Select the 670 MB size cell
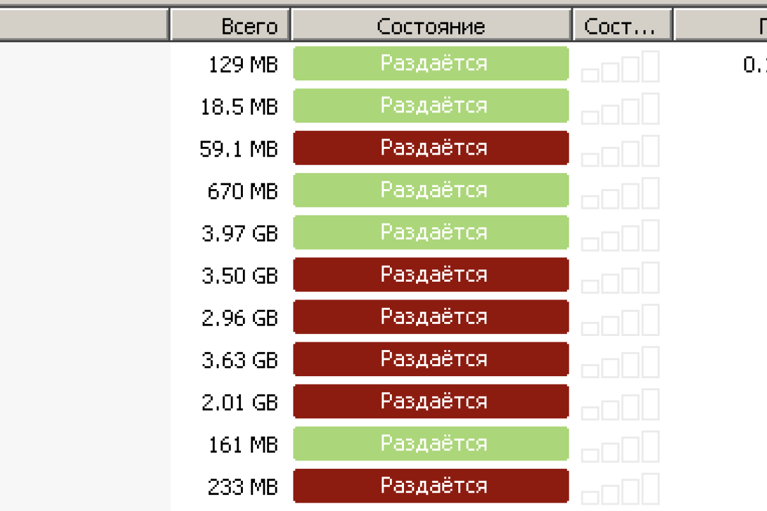 [x=242, y=190]
